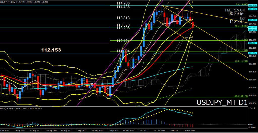The image size is (258, 133).
Task: Click the USDJPY_MT D1 symbol caption
Action: (x=222, y=102)
